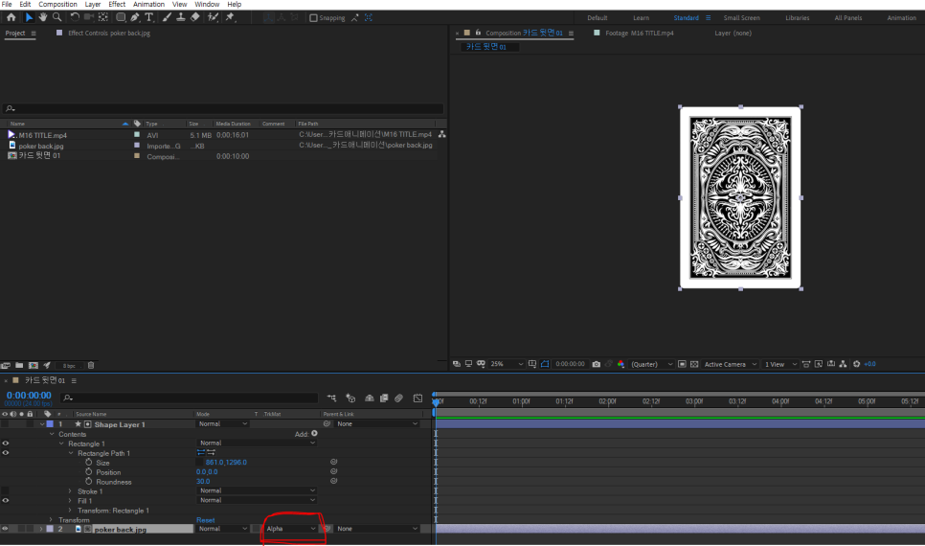Select the Pan Behind anchor point tool
Viewport: 925px width, 546px height.
(x=103, y=17)
